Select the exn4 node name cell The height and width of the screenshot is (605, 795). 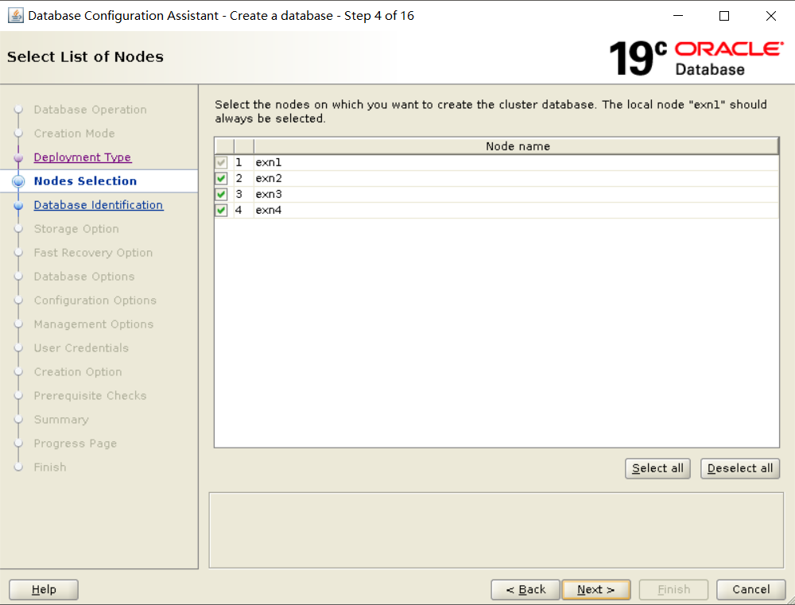(516, 210)
